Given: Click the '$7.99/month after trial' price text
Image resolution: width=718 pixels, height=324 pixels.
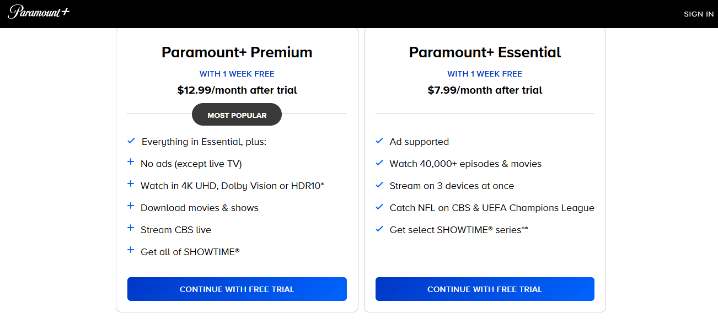Looking at the screenshot, I should tap(485, 90).
